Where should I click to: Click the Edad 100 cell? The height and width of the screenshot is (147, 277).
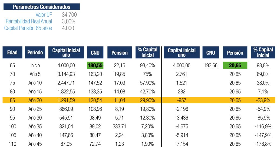[12, 127]
